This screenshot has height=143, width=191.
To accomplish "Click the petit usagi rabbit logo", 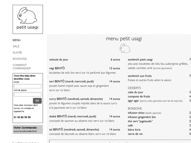I will pyautogui.click(x=28, y=19).
